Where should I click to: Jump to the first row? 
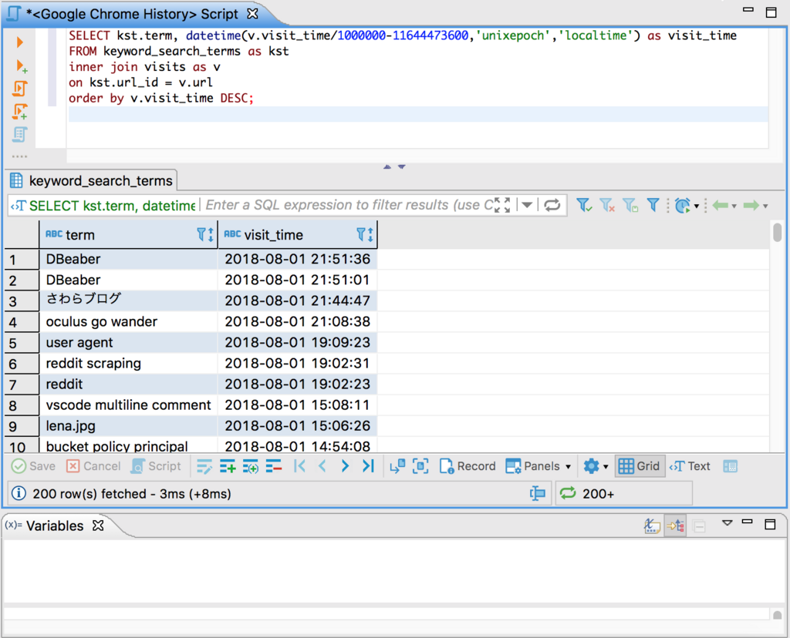click(299, 466)
